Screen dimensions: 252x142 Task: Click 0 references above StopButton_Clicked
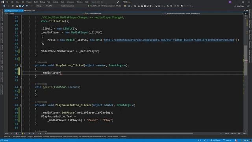coord(41,62)
